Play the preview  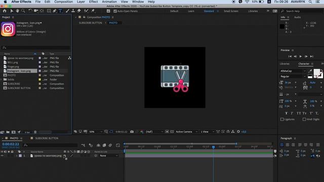coord(301,56)
